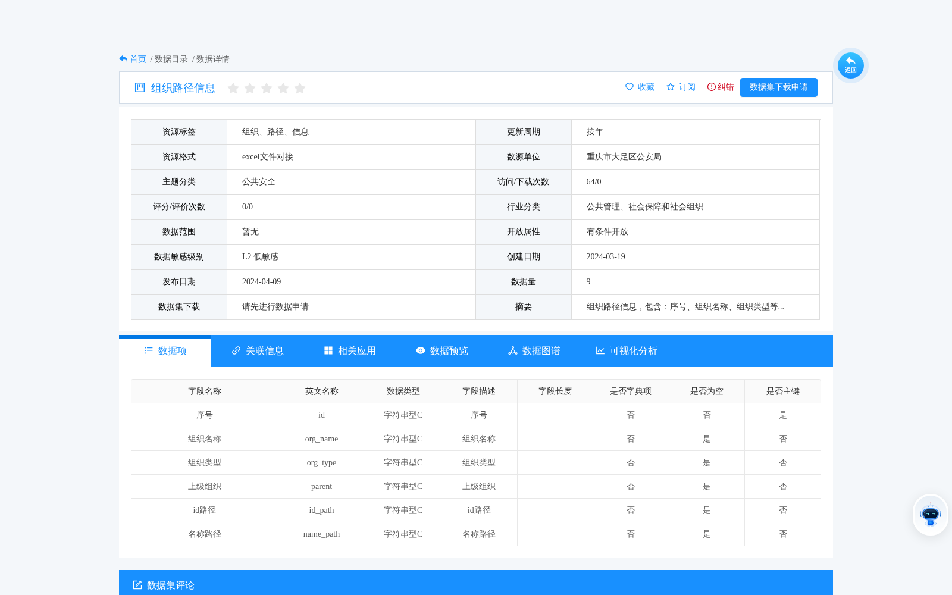
Task: Click the 64/0 visit count value
Action: (x=594, y=182)
